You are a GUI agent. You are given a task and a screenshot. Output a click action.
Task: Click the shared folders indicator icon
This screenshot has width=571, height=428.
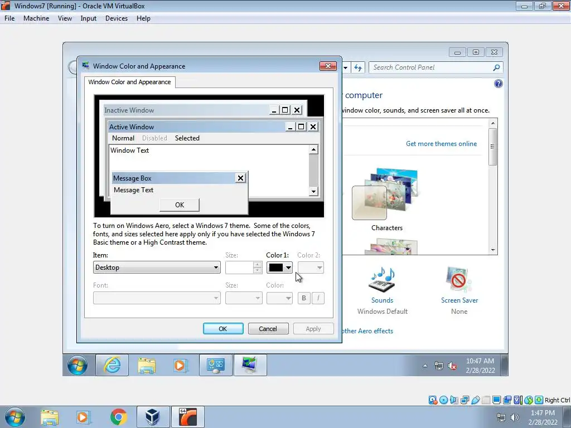coord(486,400)
